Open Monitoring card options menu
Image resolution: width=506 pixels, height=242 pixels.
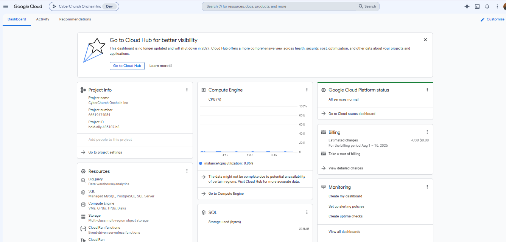[x=427, y=187]
